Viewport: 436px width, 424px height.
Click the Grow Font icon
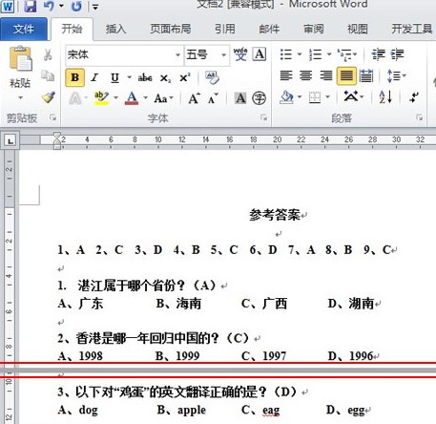click(194, 98)
